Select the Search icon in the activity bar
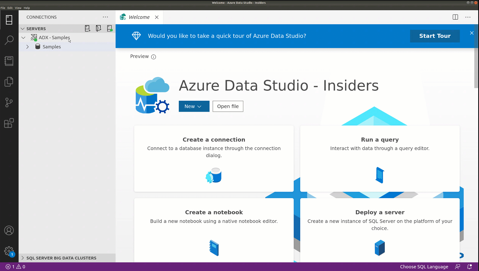 pyautogui.click(x=9, y=40)
